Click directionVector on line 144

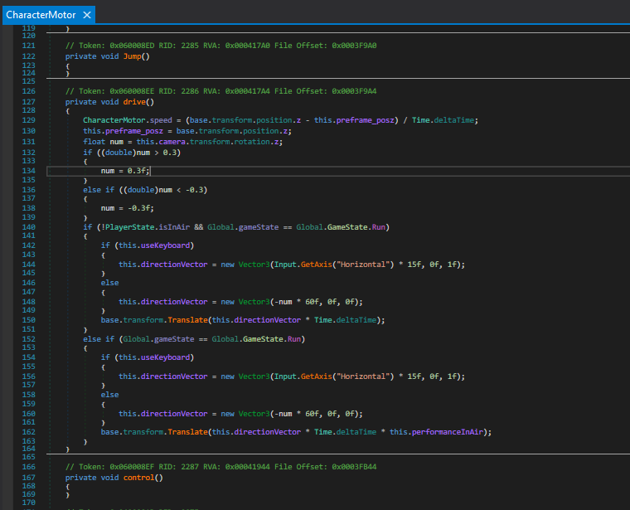(174, 265)
